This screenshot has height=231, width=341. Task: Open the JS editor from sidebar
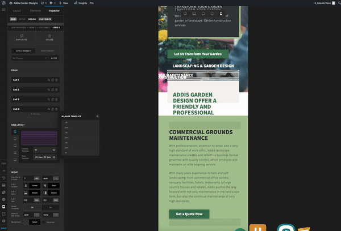click(x=4, y=171)
